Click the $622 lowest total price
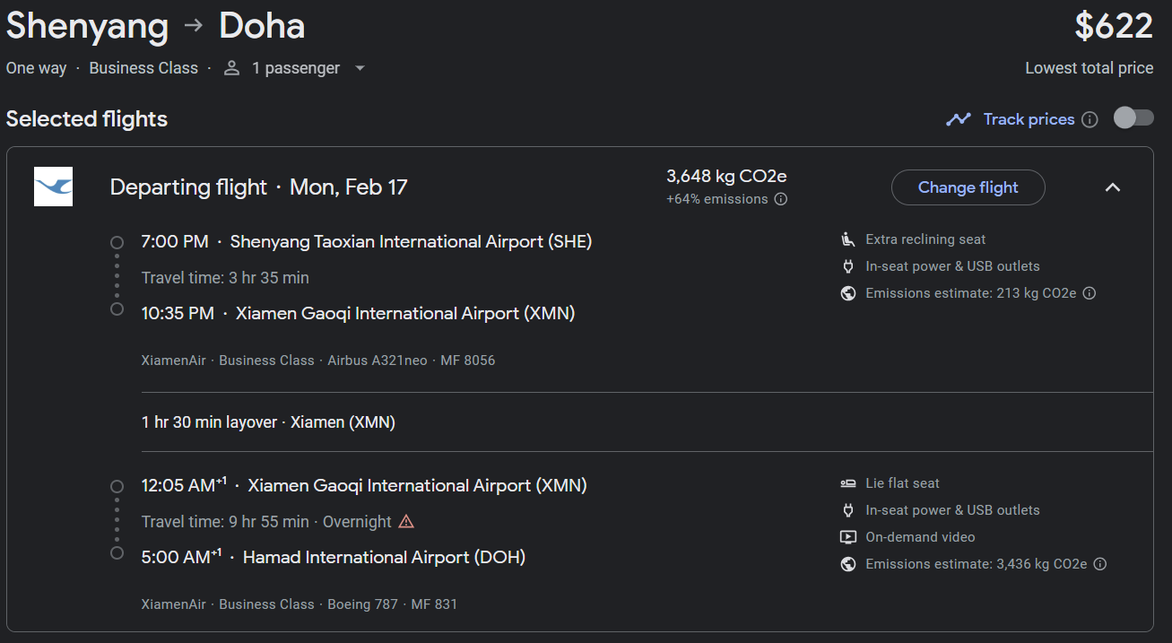 coord(1114,26)
